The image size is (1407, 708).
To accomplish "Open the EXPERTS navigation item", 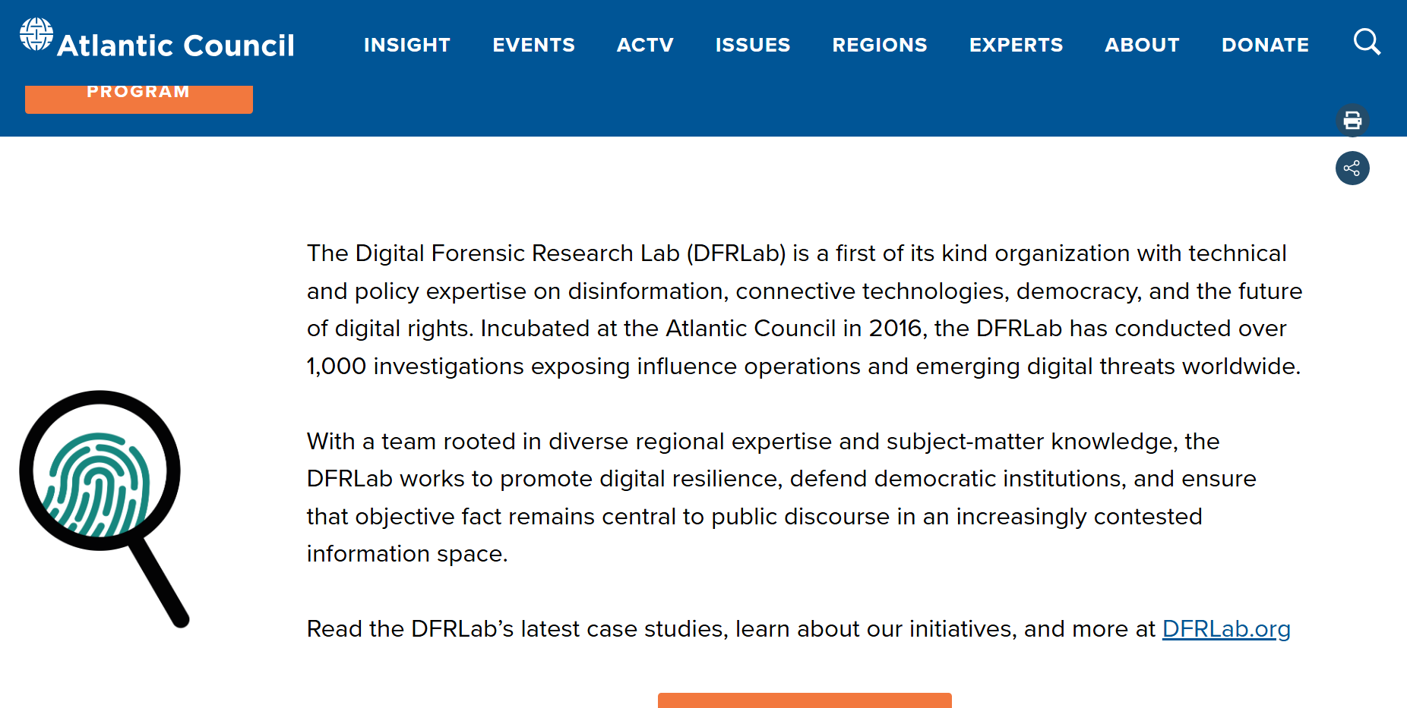I will pos(1016,45).
